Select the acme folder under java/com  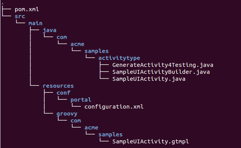[77, 44]
